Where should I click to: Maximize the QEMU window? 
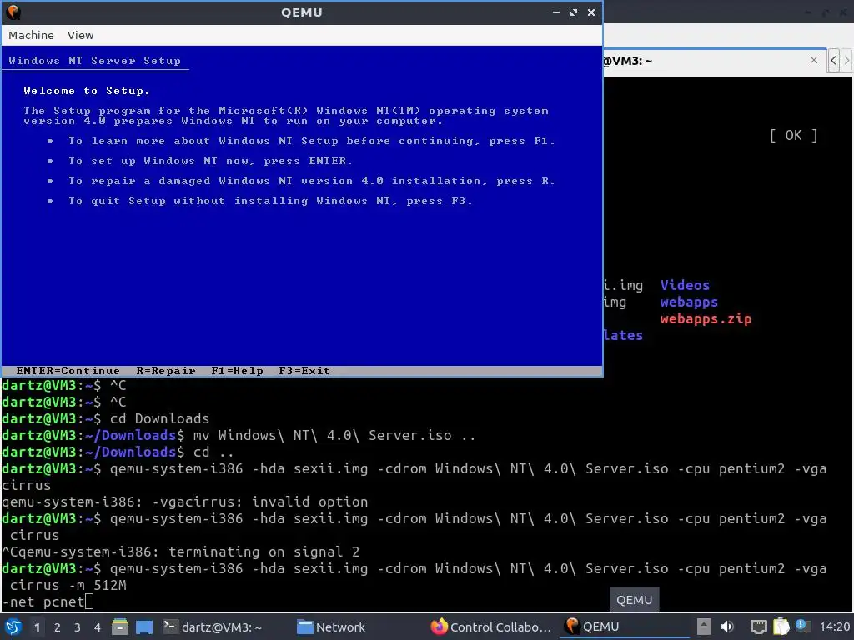574,12
